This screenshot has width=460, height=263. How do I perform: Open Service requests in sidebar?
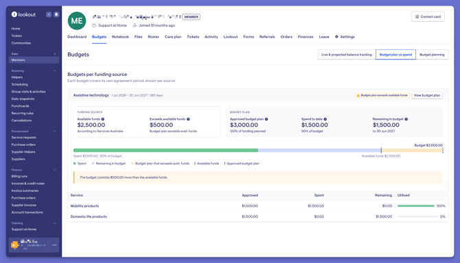click(23, 138)
